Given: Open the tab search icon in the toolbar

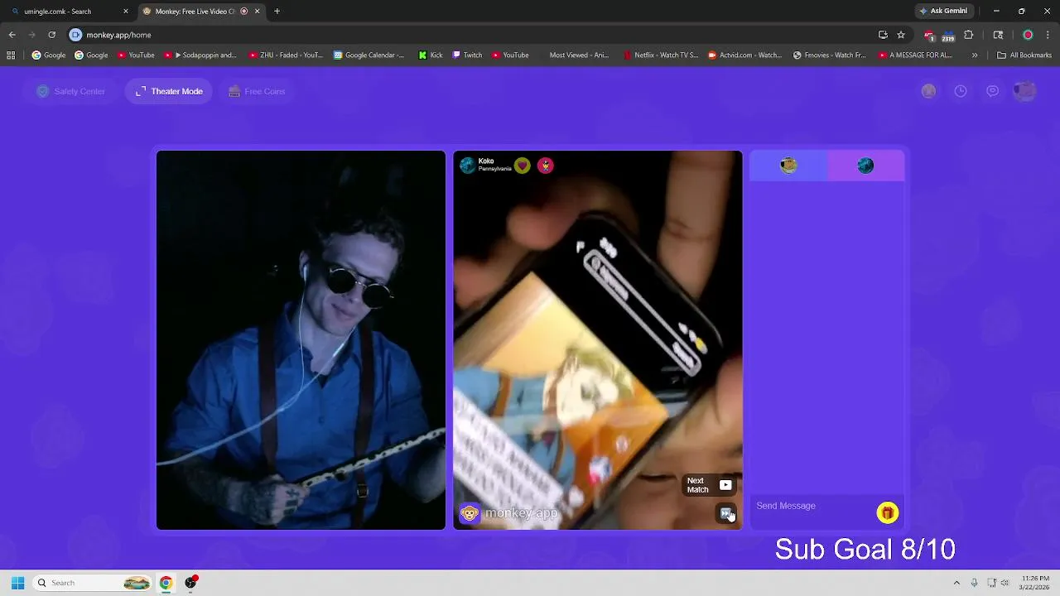Looking at the screenshot, I should (x=998, y=35).
